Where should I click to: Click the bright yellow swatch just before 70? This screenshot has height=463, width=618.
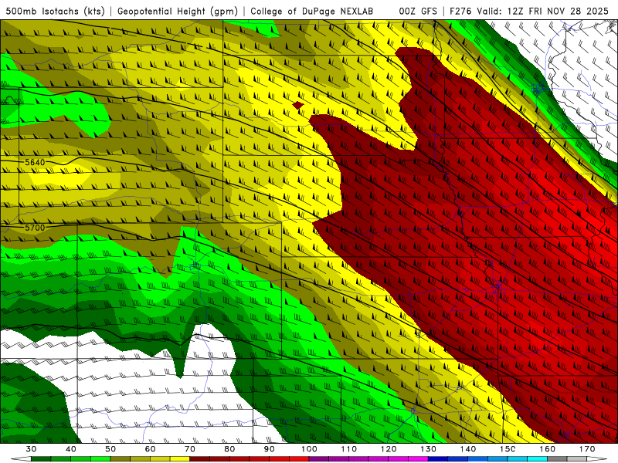pos(180,459)
